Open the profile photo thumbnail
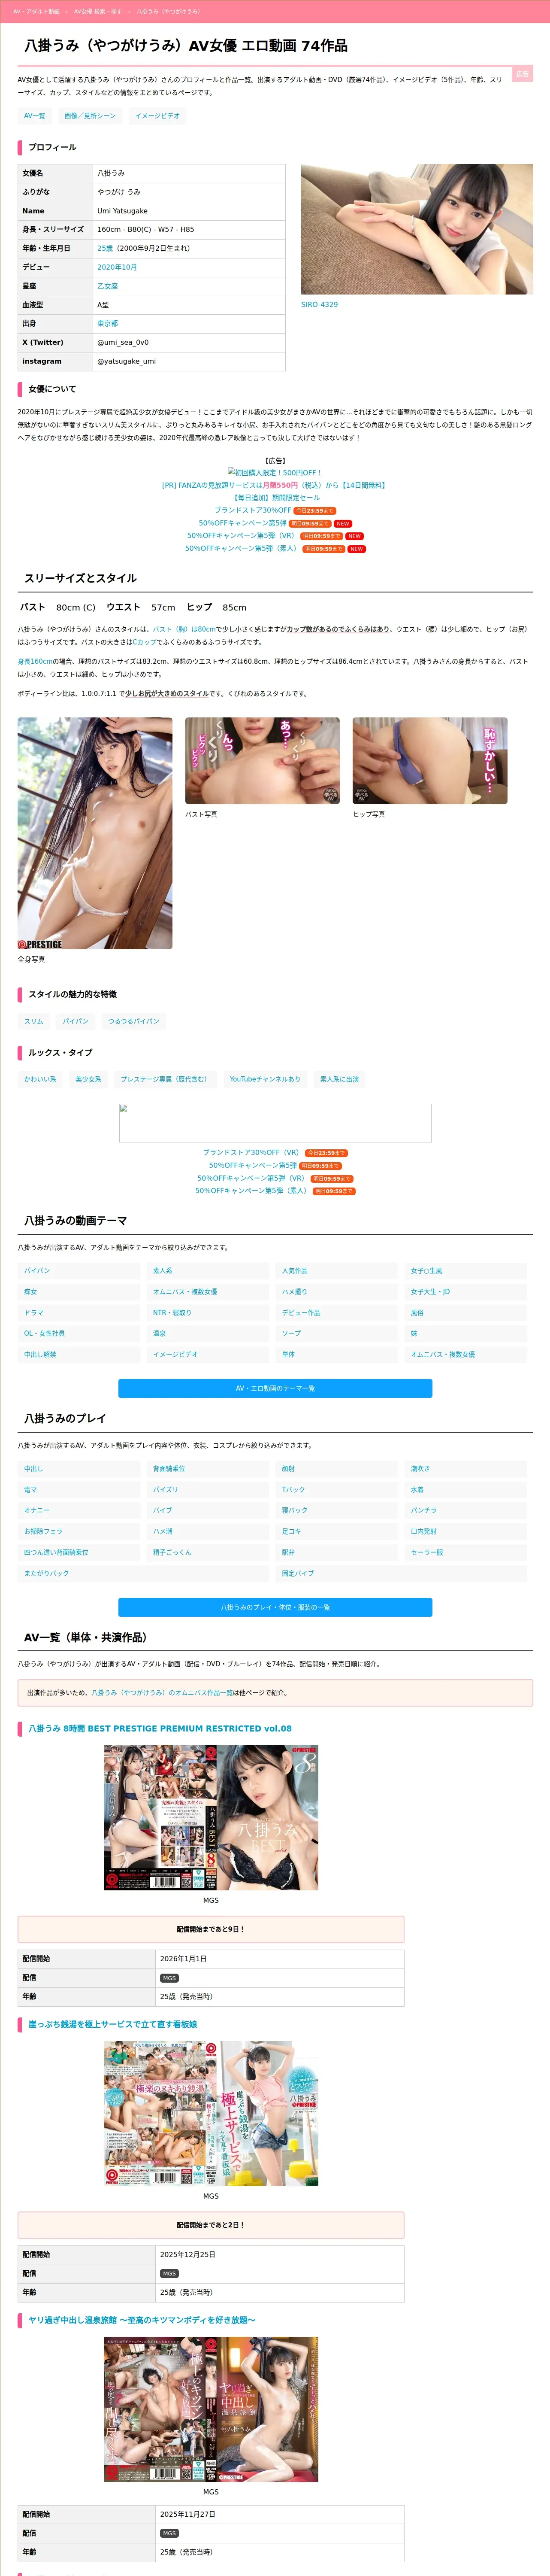This screenshot has width=550, height=2576. tap(417, 229)
